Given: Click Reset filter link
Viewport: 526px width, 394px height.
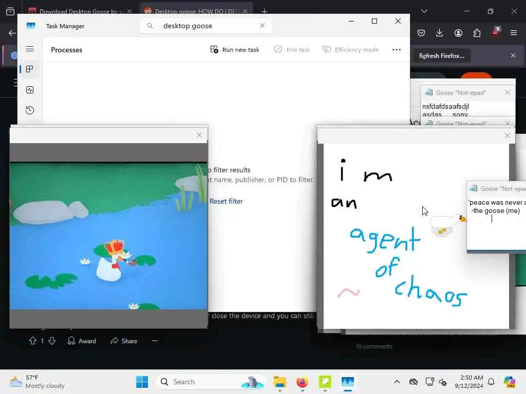Looking at the screenshot, I should (226, 201).
